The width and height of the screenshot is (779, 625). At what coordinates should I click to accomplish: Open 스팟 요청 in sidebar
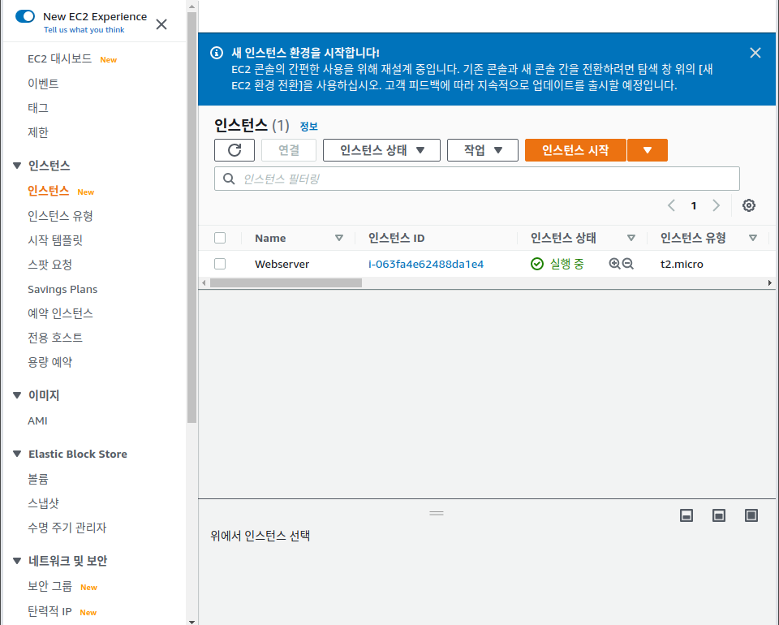tap(49, 265)
